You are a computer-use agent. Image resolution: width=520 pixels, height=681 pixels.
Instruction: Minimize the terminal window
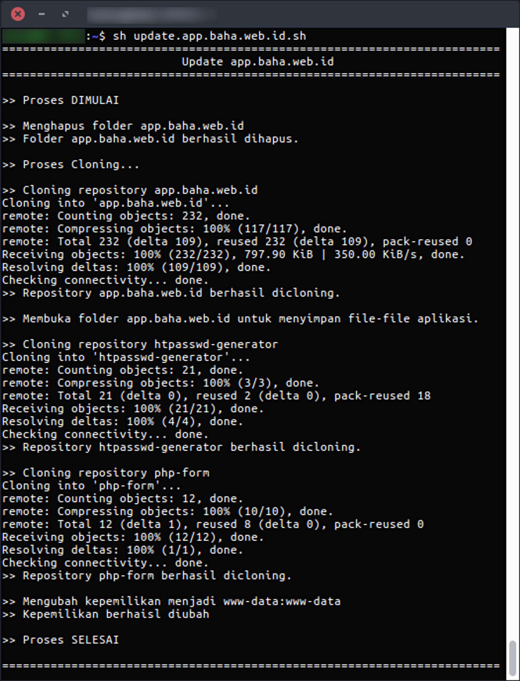(41, 14)
